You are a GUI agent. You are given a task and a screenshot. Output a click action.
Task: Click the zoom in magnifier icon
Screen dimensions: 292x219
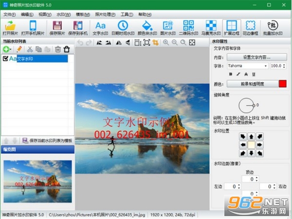pos(166,43)
